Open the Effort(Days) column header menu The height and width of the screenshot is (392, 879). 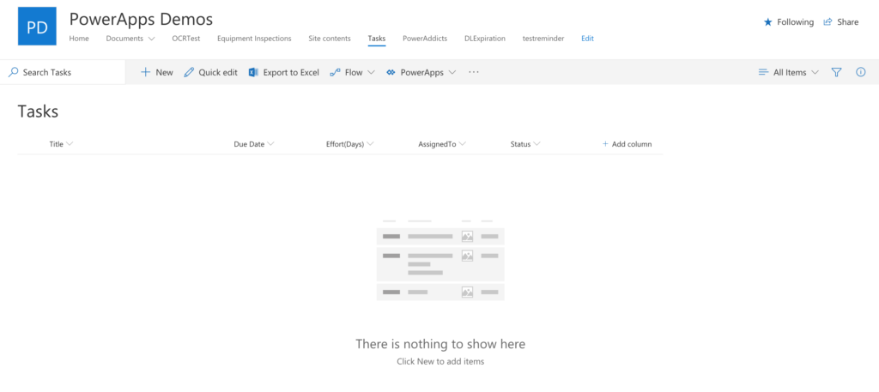coord(350,144)
